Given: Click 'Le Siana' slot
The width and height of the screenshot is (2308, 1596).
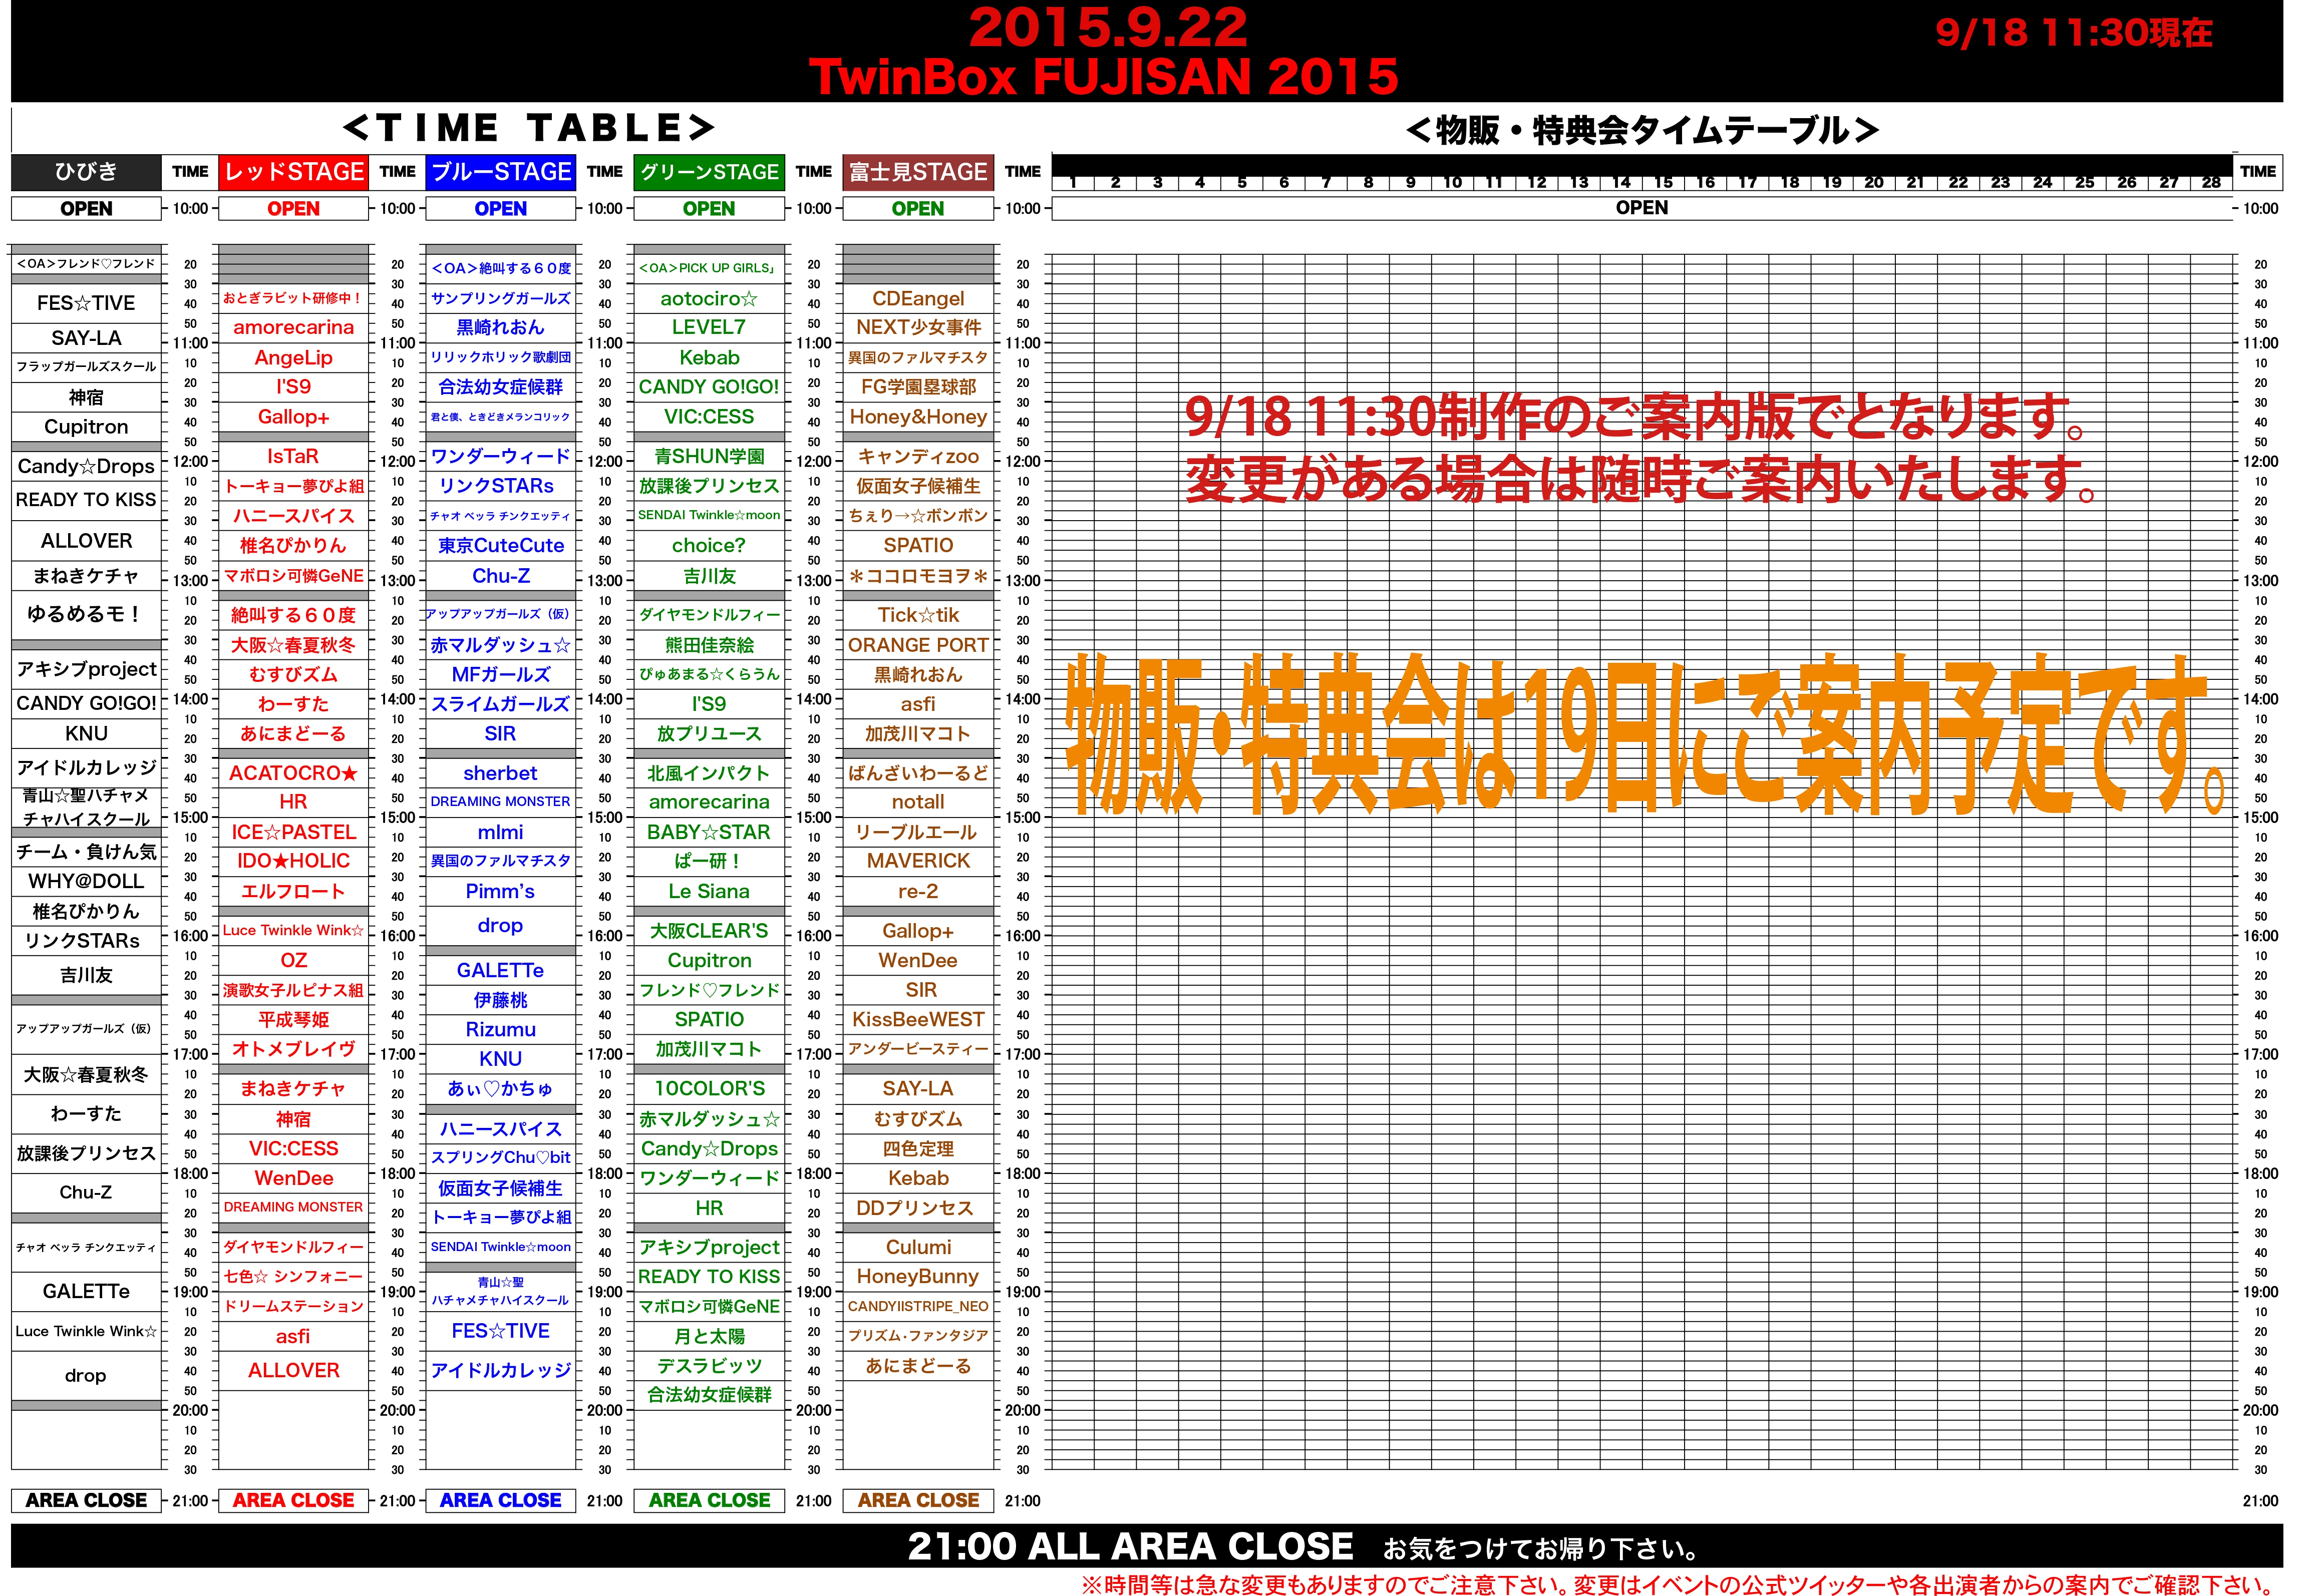Looking at the screenshot, I should 709,891.
